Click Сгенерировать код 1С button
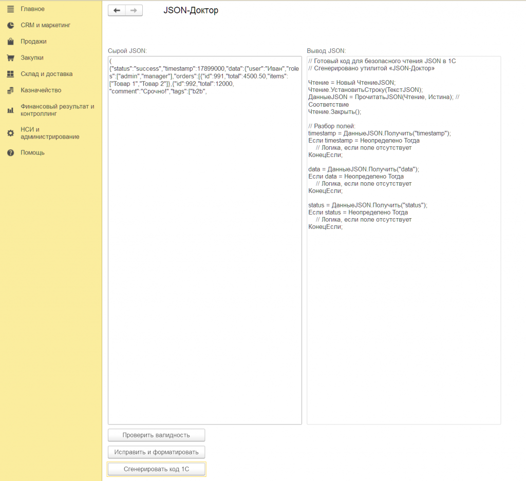Image resolution: width=526 pixels, height=481 pixels. pos(156,469)
